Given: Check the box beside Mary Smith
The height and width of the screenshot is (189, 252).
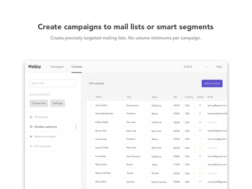Looking at the screenshot, I should [90, 165].
